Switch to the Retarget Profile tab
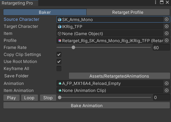The width and height of the screenshot is (171, 122). [x=128, y=12]
